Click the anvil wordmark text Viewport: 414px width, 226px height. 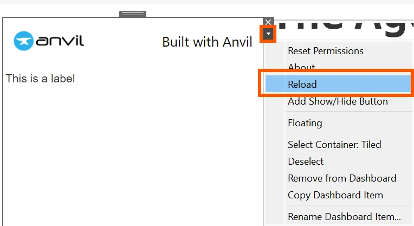pos(60,41)
